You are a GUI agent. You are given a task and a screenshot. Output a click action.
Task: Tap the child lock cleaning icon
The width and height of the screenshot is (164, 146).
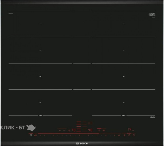tap(35, 135)
